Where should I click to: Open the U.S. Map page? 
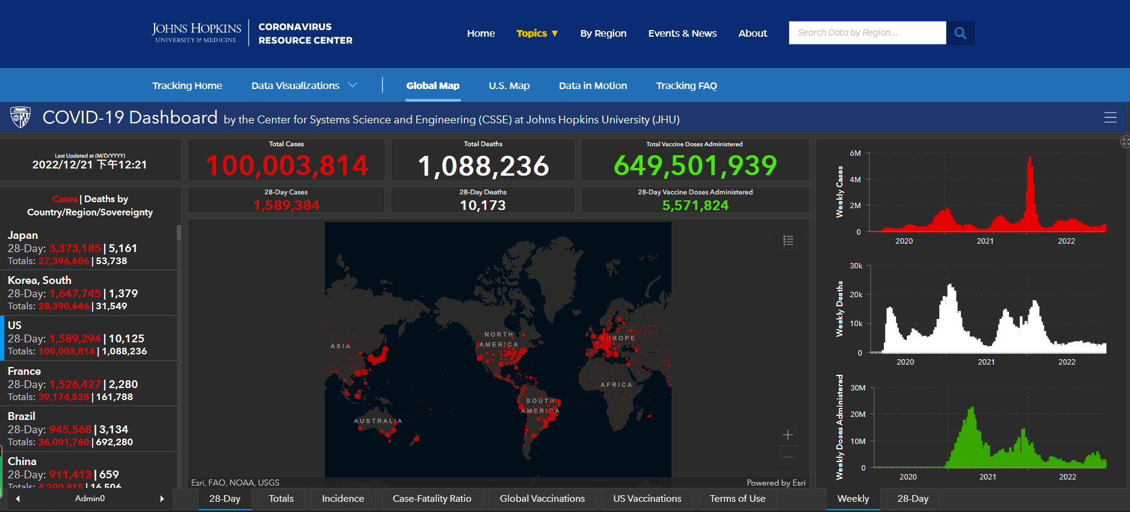(508, 86)
